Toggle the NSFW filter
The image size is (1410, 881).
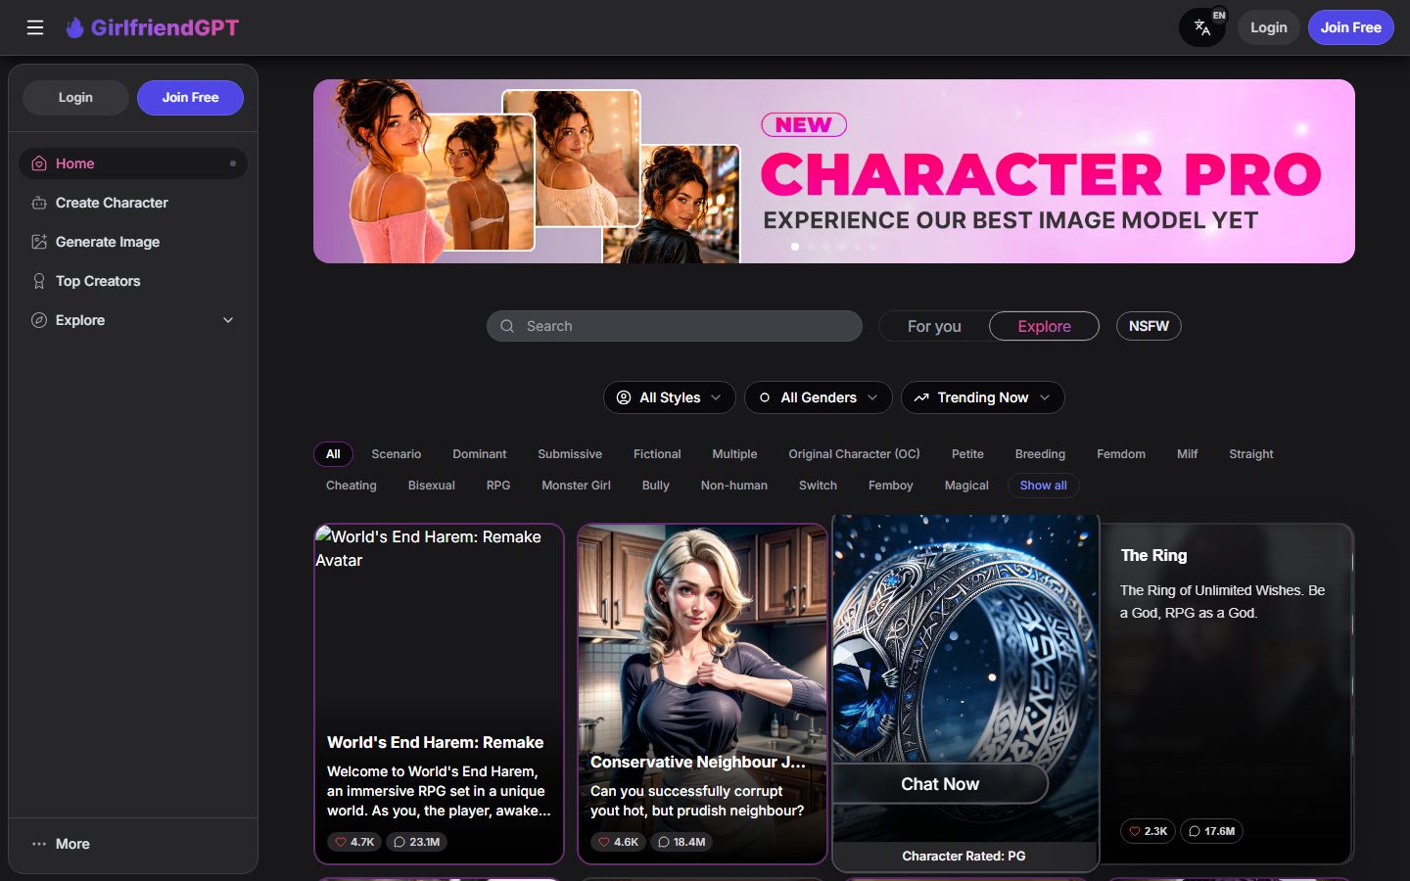1149,326
